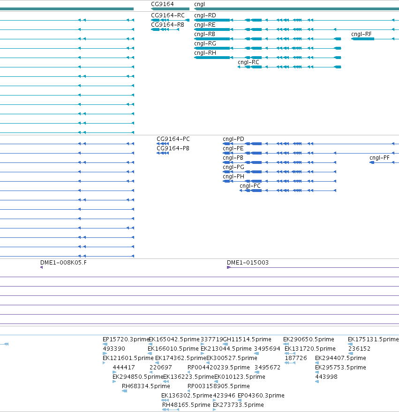The width and height of the screenshot is (399, 412).
Task: Pick the cngl-PC protein label
Action: 250,186
